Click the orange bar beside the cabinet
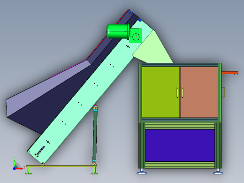244x183 pixels. (230, 73)
